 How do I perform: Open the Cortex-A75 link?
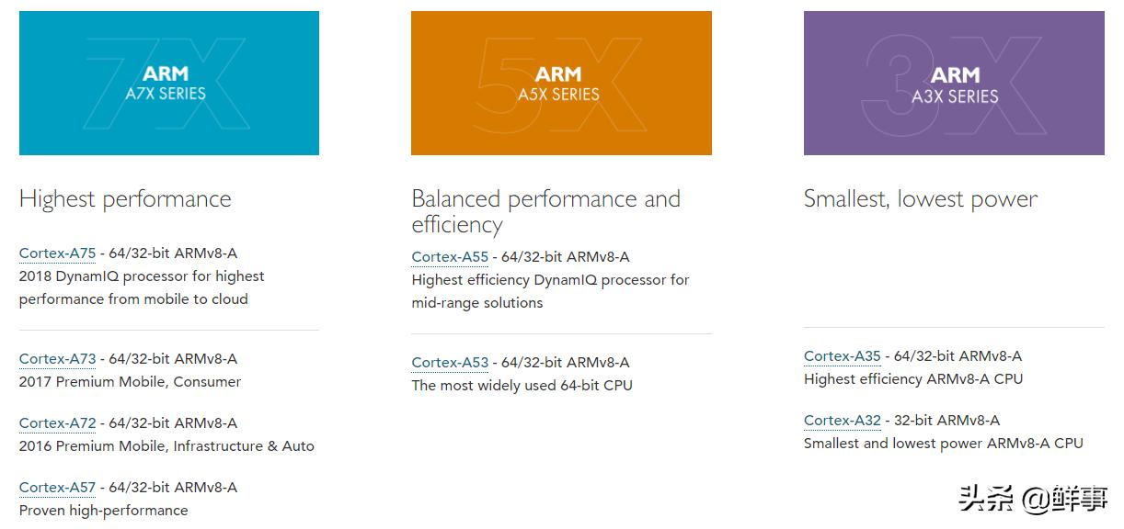[57, 253]
